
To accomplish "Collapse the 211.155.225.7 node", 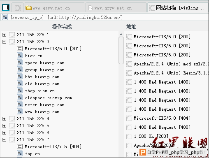I will click(x=4, y=139).
